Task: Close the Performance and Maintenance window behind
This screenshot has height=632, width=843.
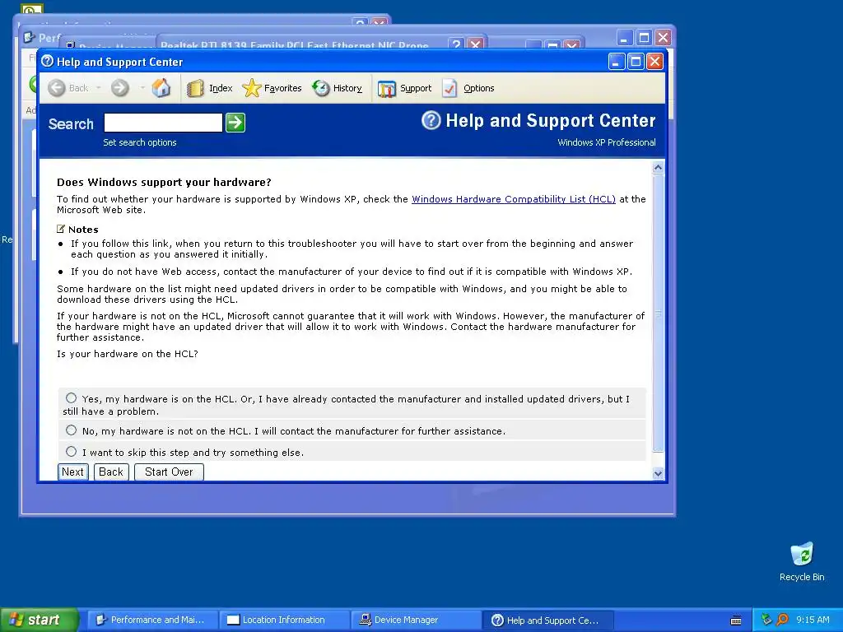Action: 663,38
